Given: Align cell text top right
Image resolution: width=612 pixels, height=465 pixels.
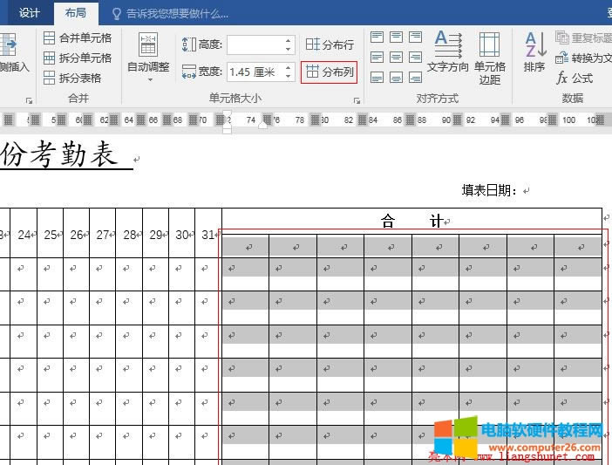Looking at the screenshot, I should (x=415, y=38).
